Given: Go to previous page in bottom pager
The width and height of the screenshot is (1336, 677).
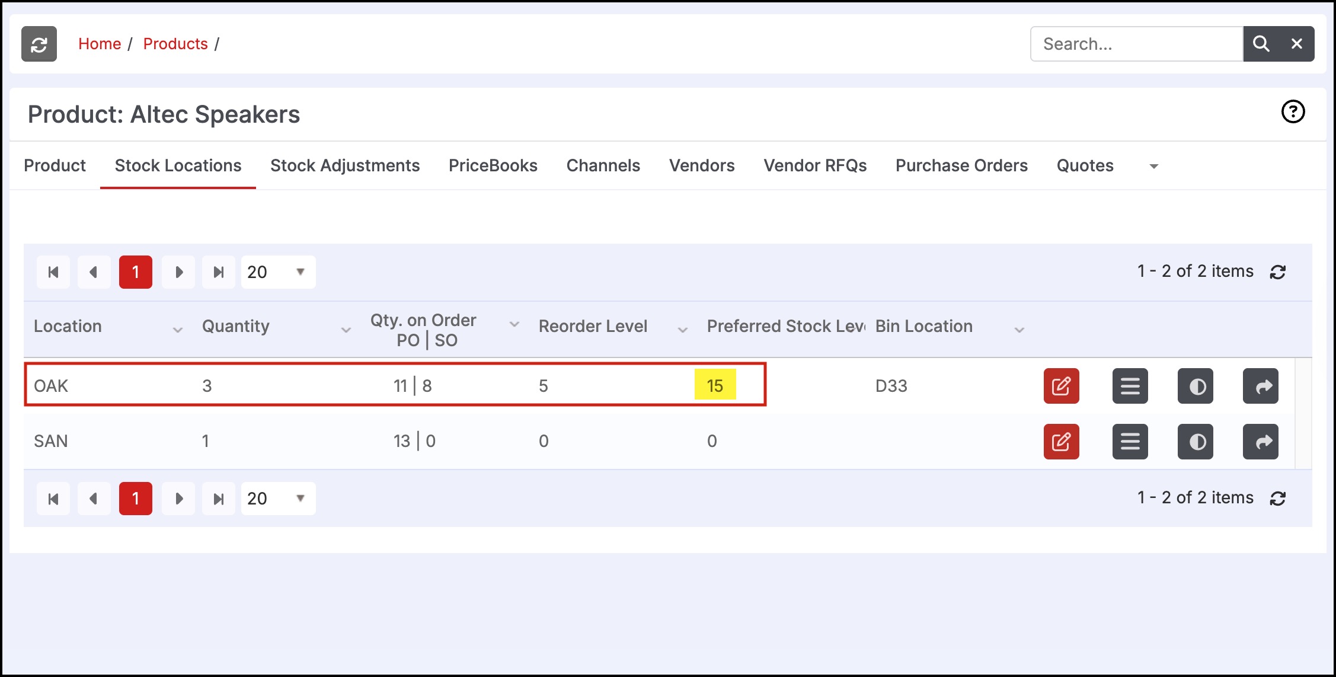Looking at the screenshot, I should coord(94,499).
